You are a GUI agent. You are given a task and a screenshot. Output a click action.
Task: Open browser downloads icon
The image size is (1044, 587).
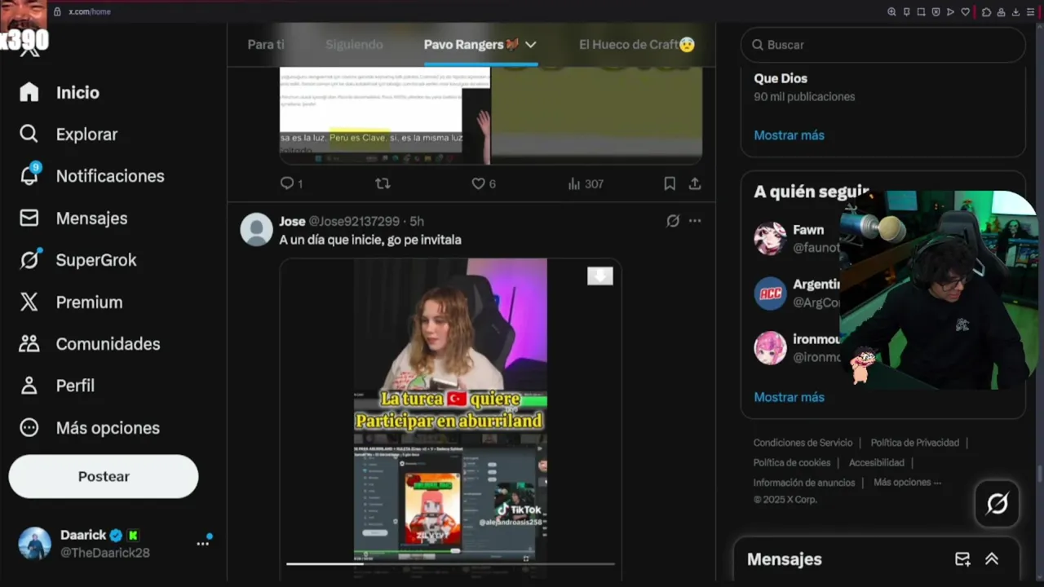pos(1015,11)
